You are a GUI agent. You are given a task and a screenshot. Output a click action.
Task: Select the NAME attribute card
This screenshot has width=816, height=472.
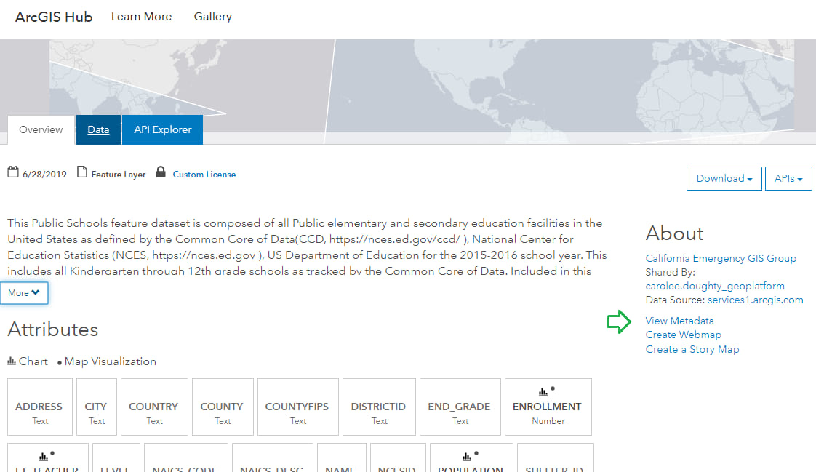pyautogui.click(x=341, y=458)
